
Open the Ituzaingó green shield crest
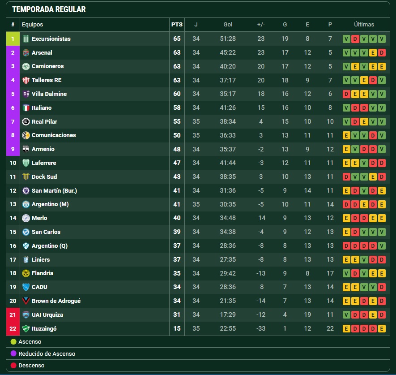coord(26,329)
